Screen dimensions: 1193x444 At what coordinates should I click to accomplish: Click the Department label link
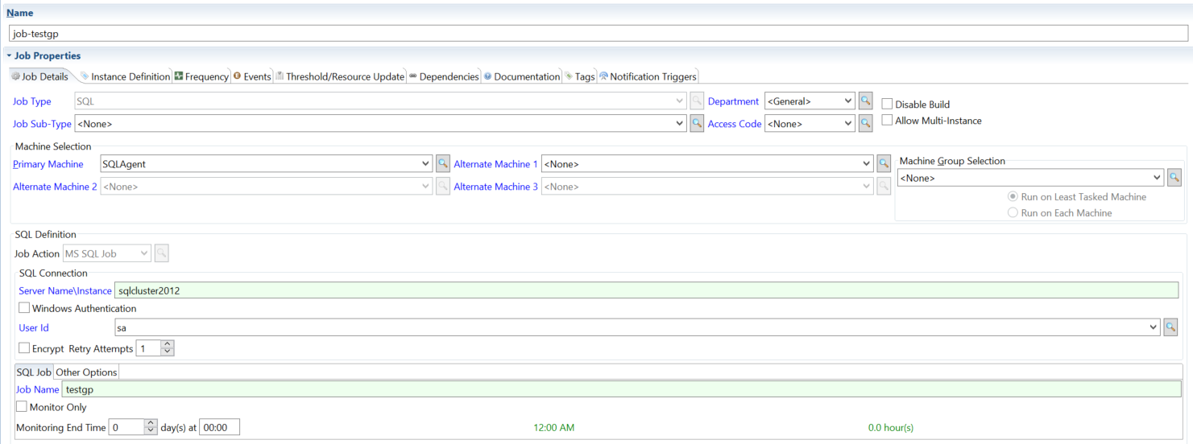pos(733,101)
